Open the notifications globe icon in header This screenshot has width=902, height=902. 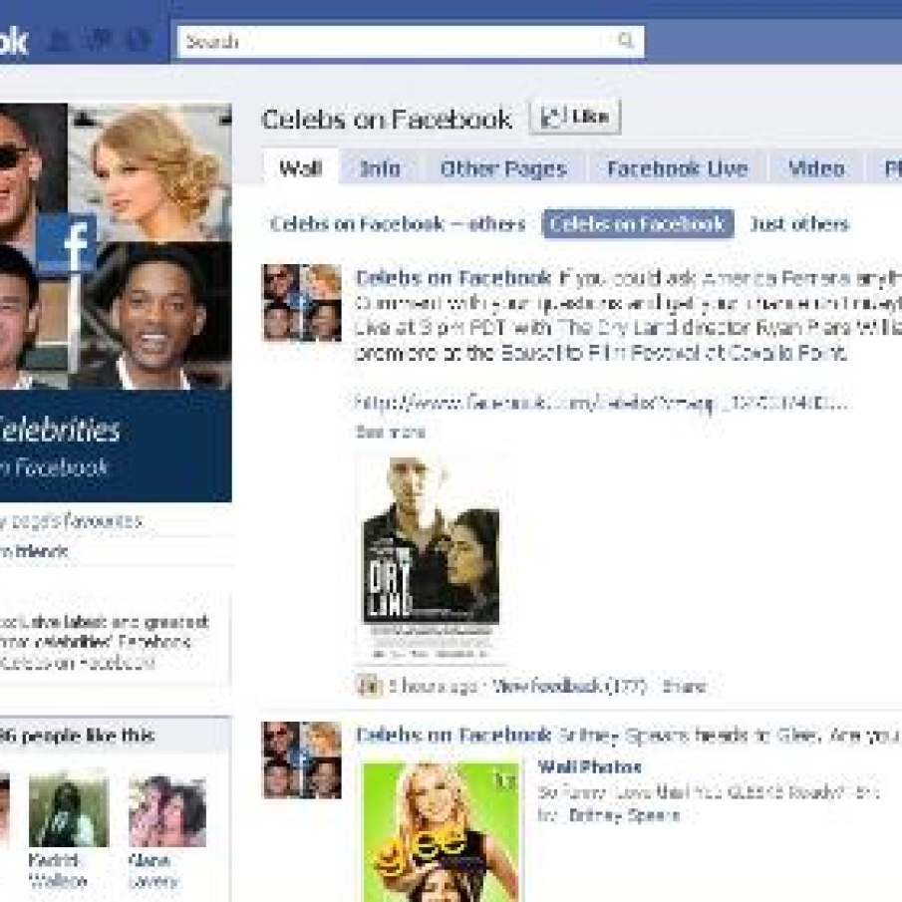(x=139, y=41)
